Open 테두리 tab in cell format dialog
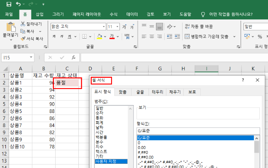The width and height of the screenshot is (268, 168). (x=157, y=92)
